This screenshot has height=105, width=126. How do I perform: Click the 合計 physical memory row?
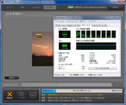[x=71, y=55]
